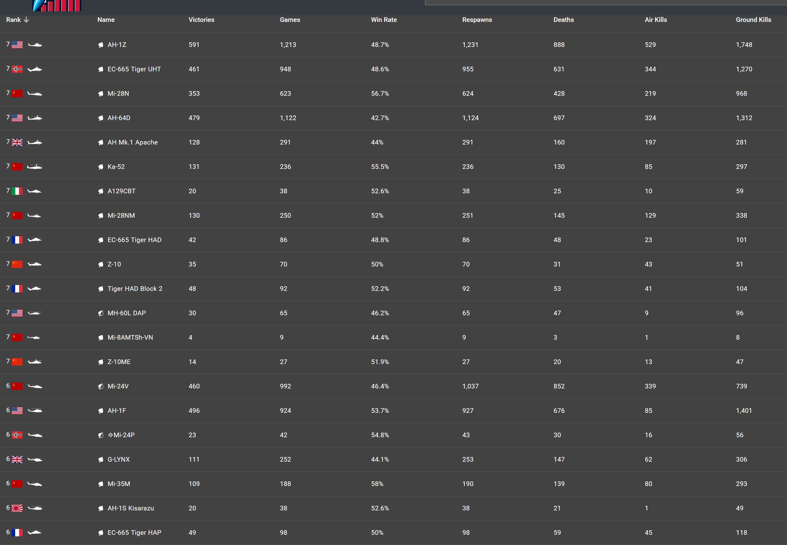Sort by the Deaths column header
The height and width of the screenshot is (545, 787).
coord(564,20)
